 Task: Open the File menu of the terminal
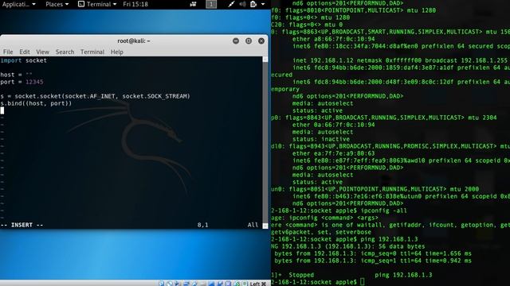coord(8,52)
